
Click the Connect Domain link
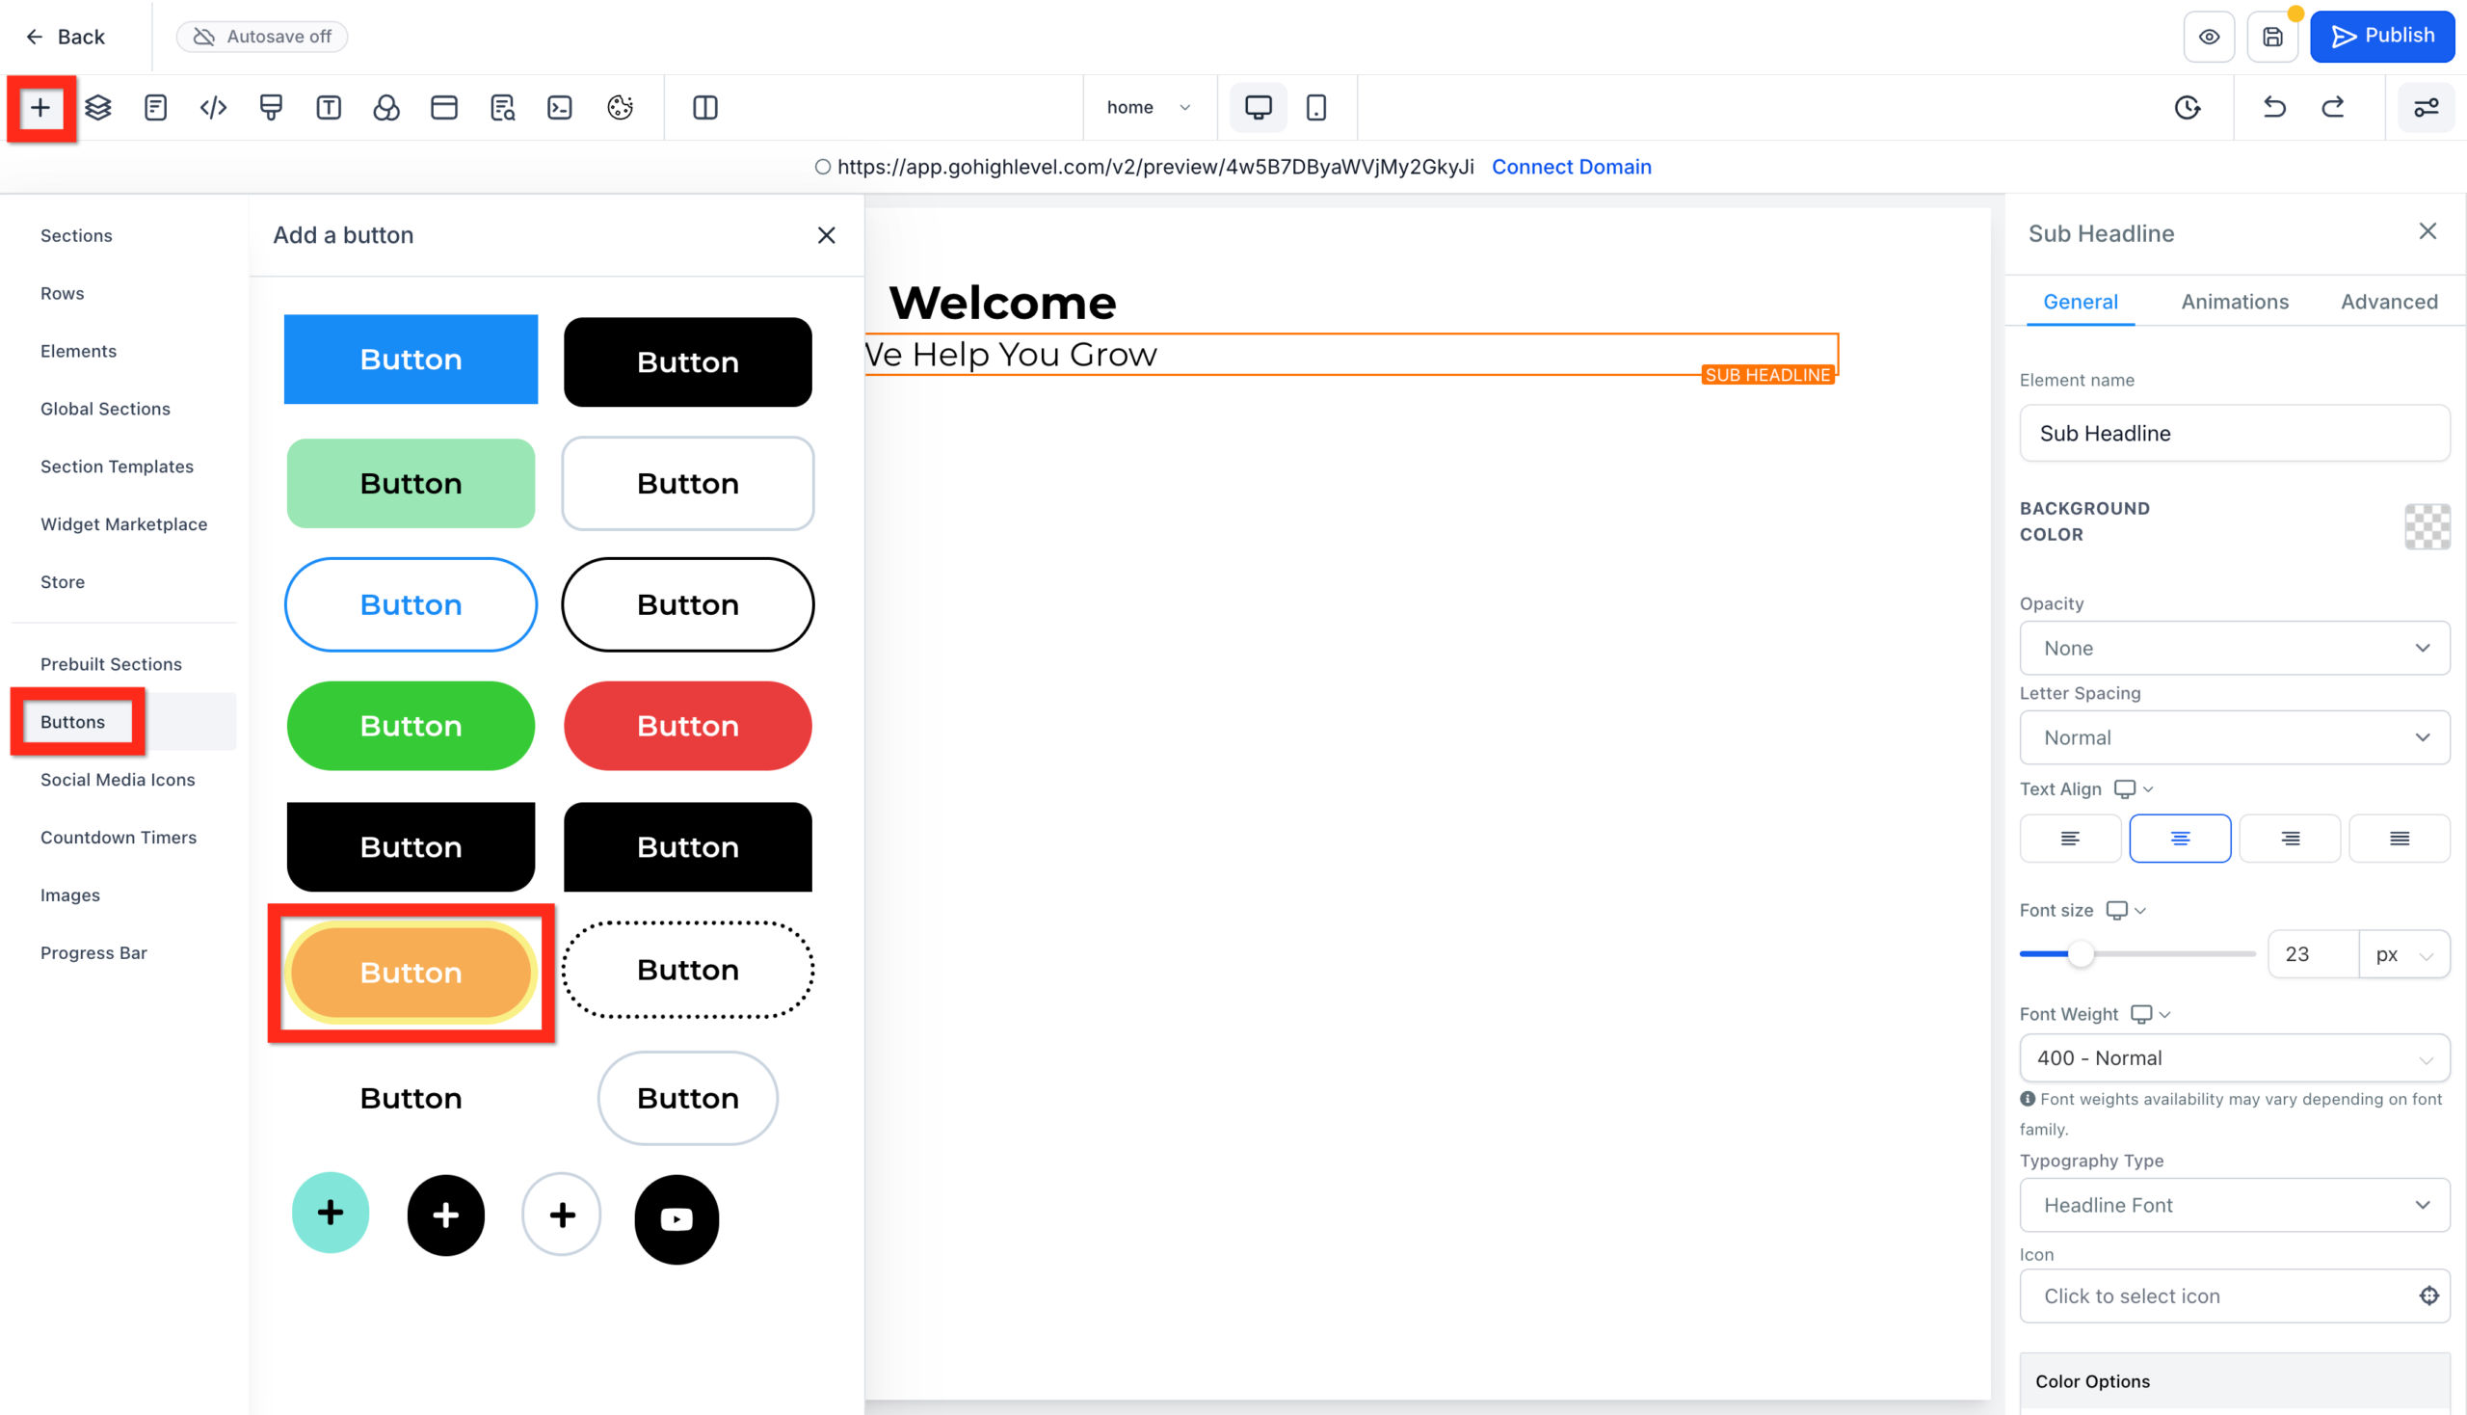click(x=1571, y=166)
